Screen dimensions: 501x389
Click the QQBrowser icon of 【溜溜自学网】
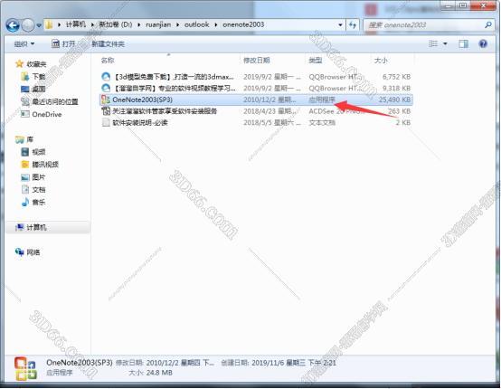pos(106,88)
